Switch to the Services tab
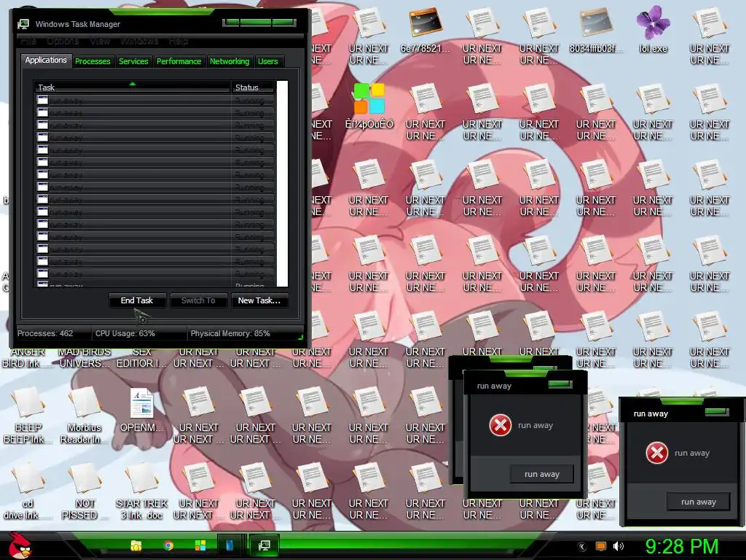 [133, 61]
